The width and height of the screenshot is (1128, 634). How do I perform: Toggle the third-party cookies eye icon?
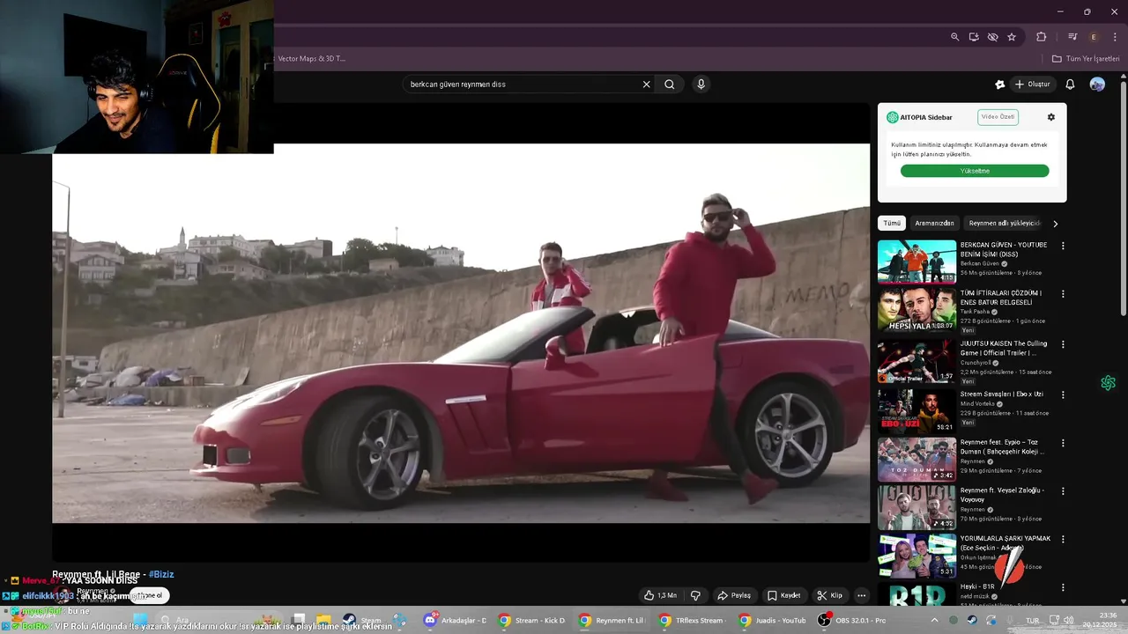[x=992, y=37]
